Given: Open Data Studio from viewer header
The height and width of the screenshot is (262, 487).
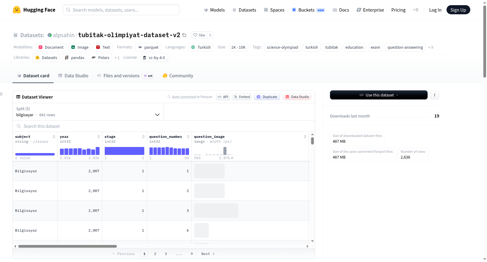Looking at the screenshot, I should [297, 97].
